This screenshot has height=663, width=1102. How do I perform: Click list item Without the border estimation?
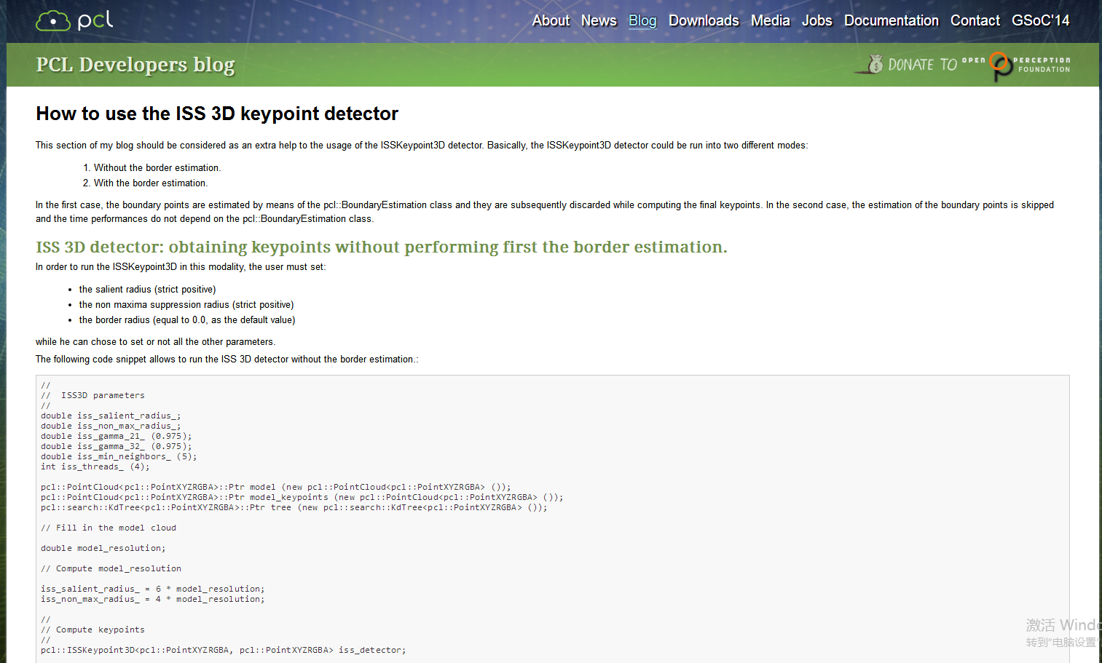tap(157, 168)
